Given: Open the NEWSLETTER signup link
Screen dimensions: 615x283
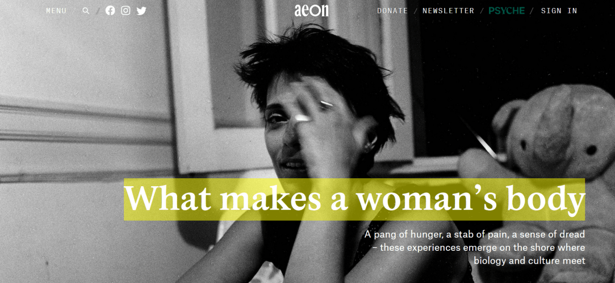Looking at the screenshot, I should 448,11.
